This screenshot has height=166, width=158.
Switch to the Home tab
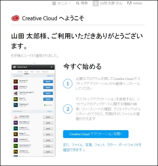pos(20,72)
